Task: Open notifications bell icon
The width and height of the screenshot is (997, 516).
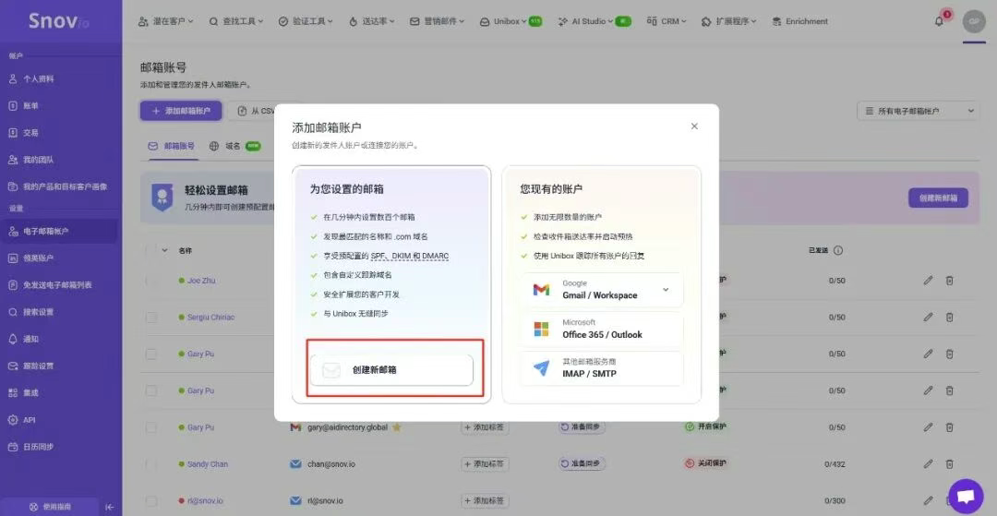Action: (x=939, y=21)
